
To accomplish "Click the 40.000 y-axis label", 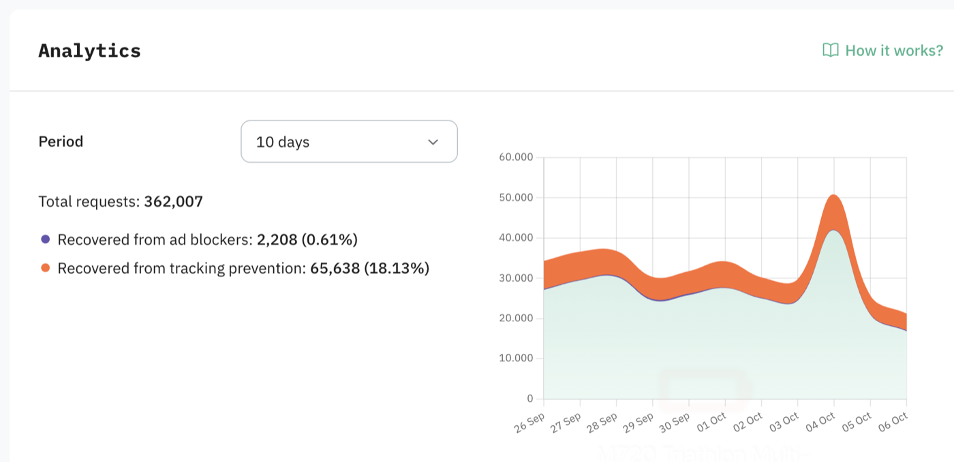I will tap(517, 237).
